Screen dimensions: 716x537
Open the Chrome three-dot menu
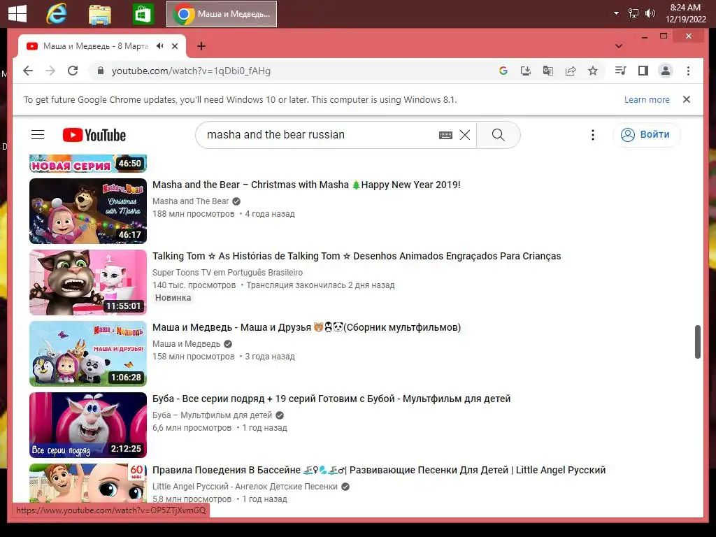coord(688,71)
